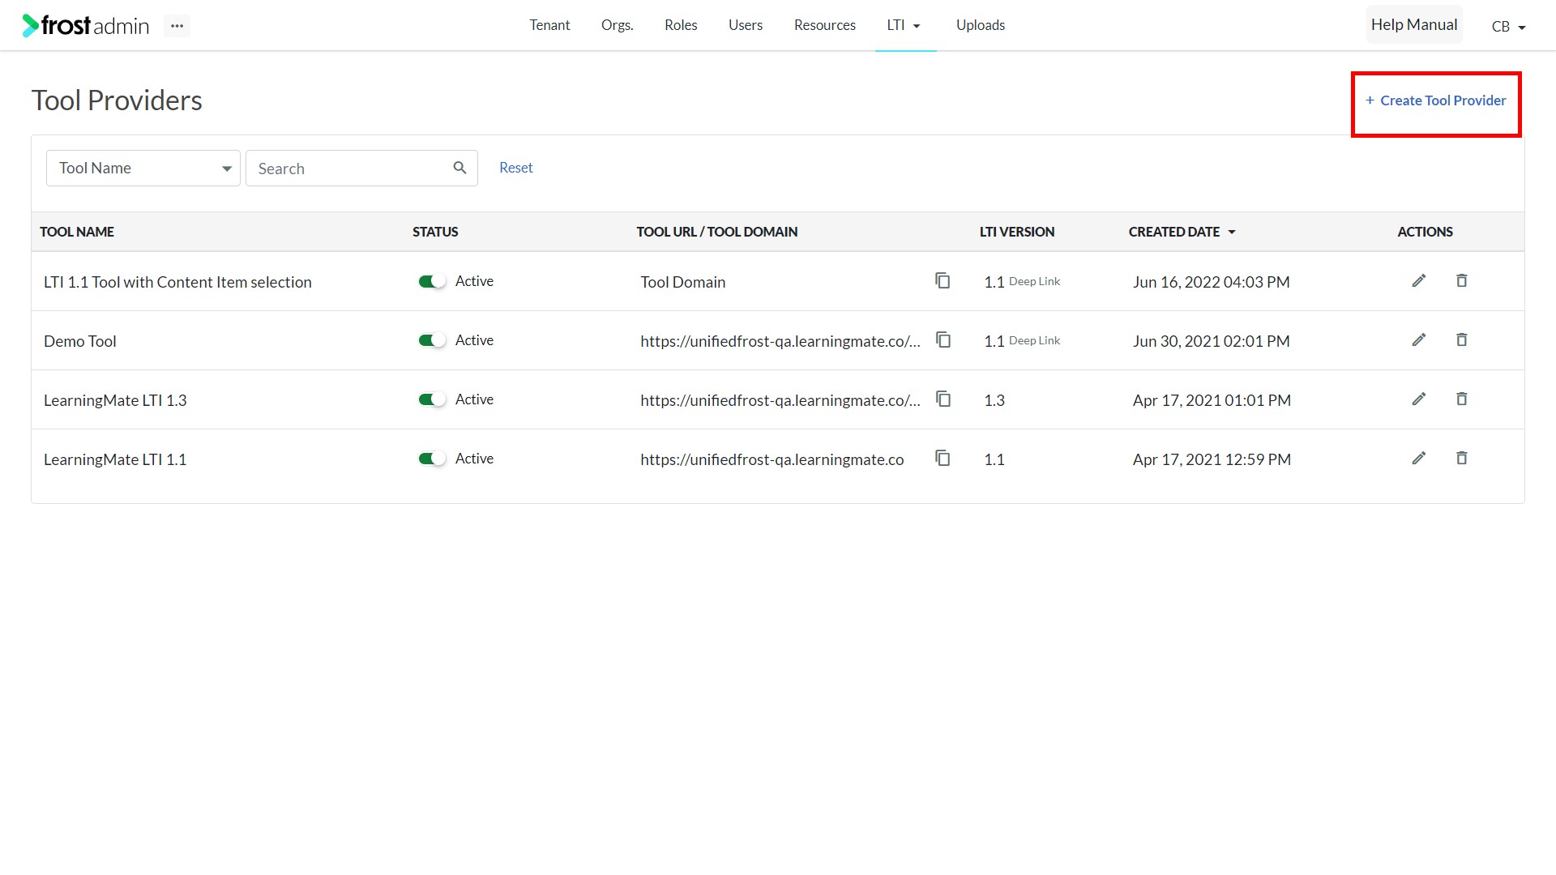Screen dimensions: 1556x875
Task: Delete the LearningMate LTI 1.1 provider
Action: coord(1462,458)
